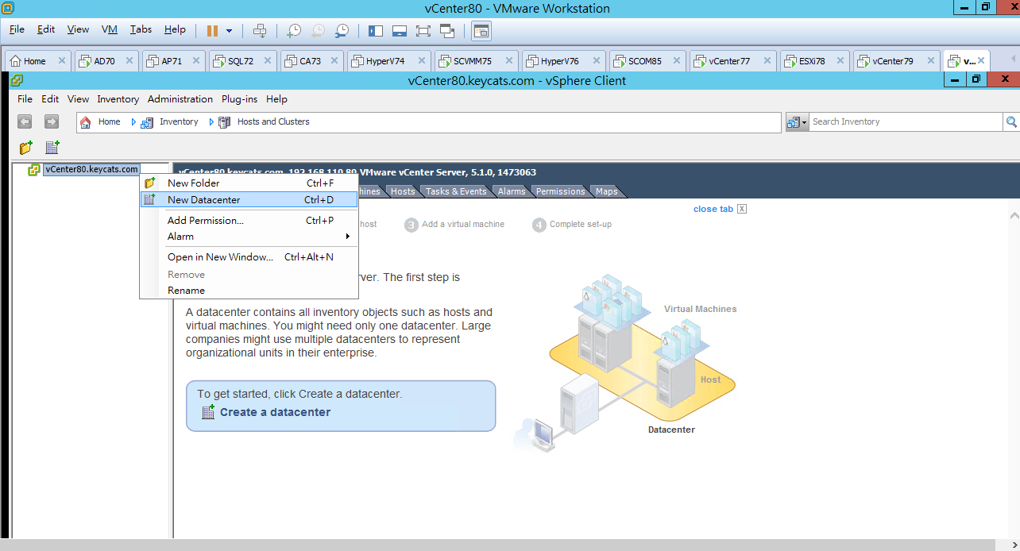Click the Pause virtual machine icon

pyautogui.click(x=212, y=31)
